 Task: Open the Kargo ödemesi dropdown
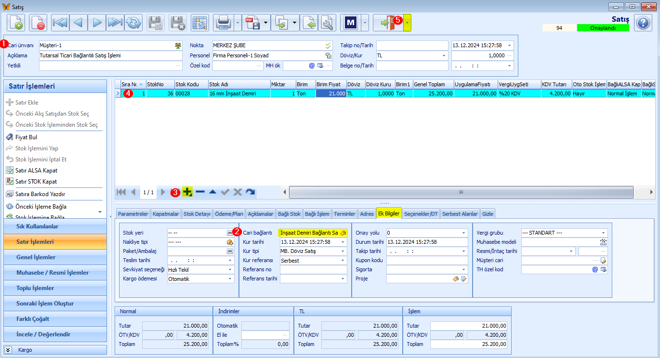230,278
